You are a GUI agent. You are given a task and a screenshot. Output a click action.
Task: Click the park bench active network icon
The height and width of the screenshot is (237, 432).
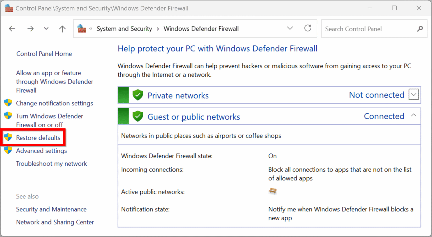pos(273,191)
